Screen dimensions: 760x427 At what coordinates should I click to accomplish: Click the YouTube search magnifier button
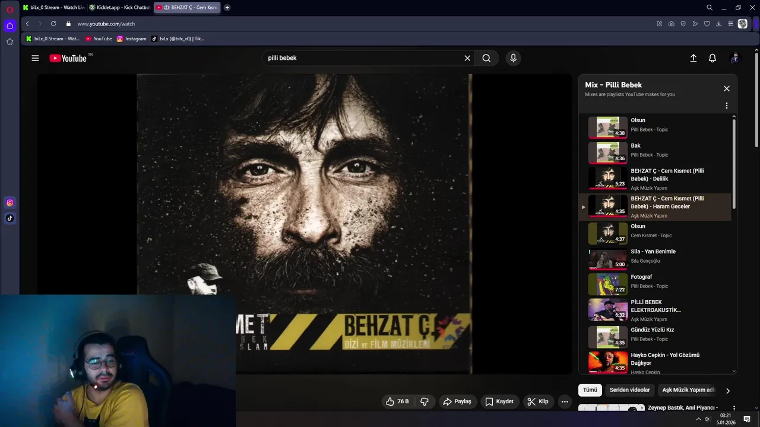[486, 58]
